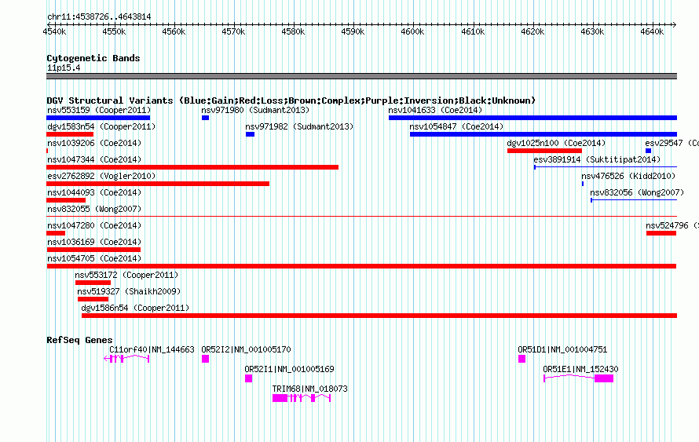Click the nsv553172 red bar
This screenshot has height=442, width=699.
pos(93,283)
